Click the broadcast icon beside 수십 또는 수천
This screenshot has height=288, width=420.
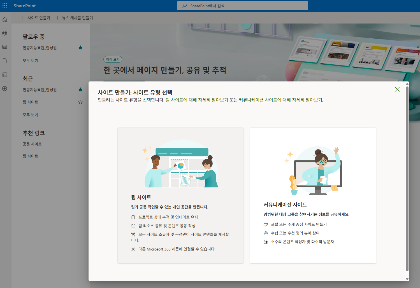[266, 233]
